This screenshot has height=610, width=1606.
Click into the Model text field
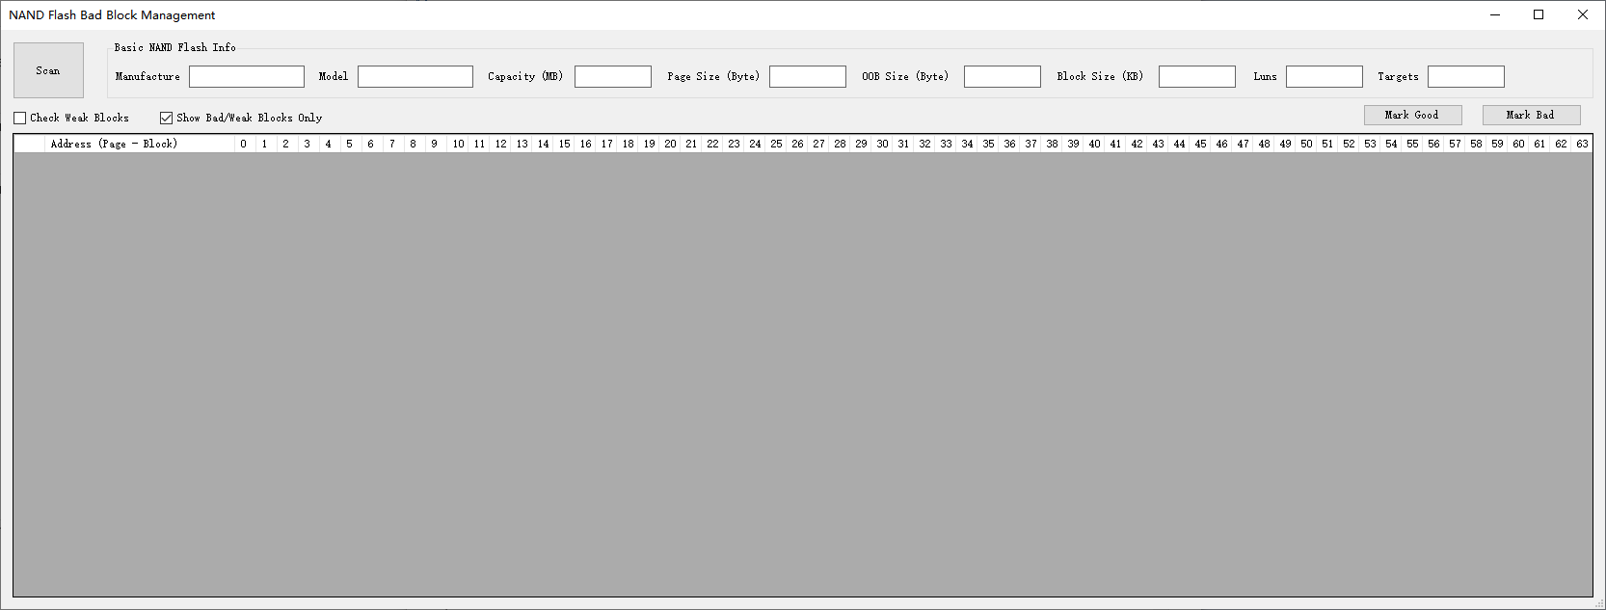tap(415, 76)
